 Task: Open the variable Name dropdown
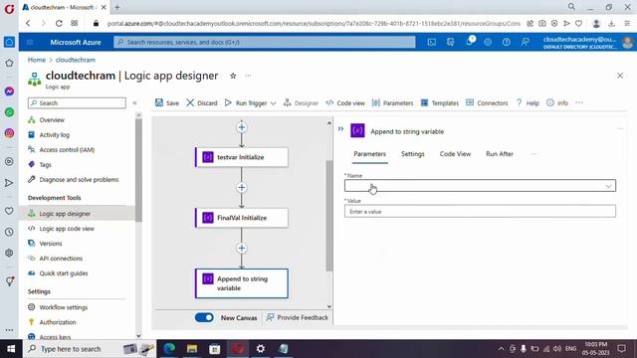click(480, 186)
